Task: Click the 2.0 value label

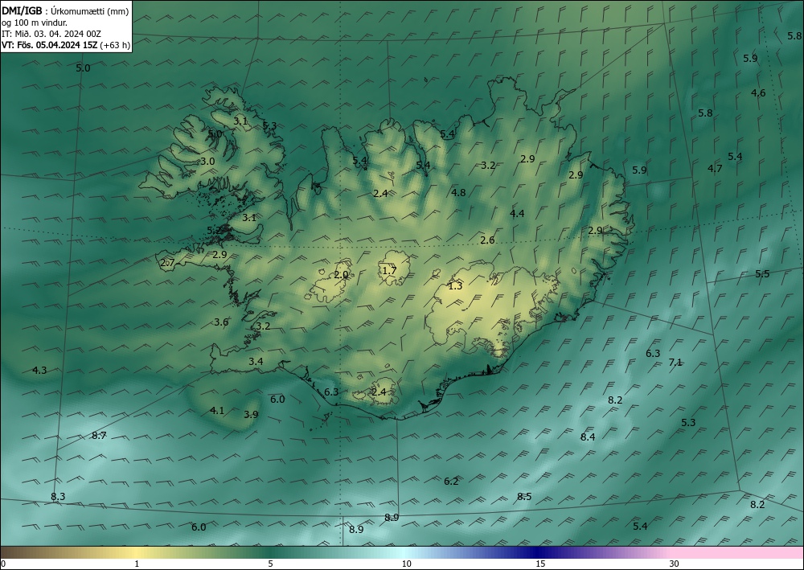Action: pyautogui.click(x=341, y=275)
